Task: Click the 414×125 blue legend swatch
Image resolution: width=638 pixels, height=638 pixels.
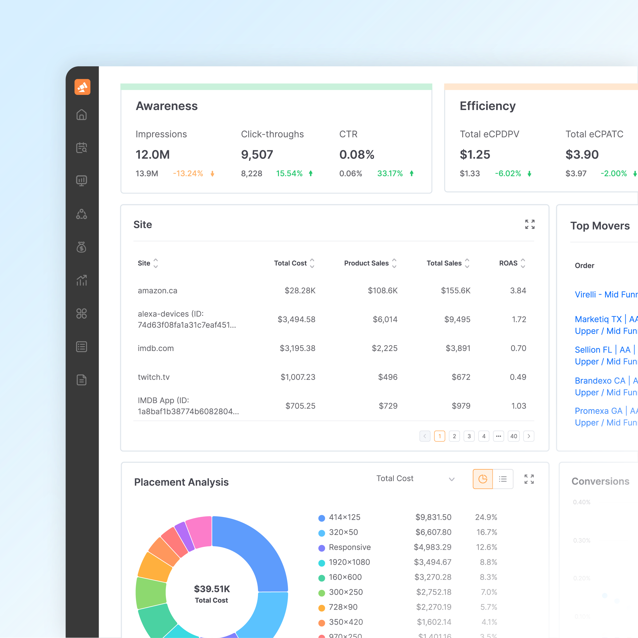Action: 322,518
